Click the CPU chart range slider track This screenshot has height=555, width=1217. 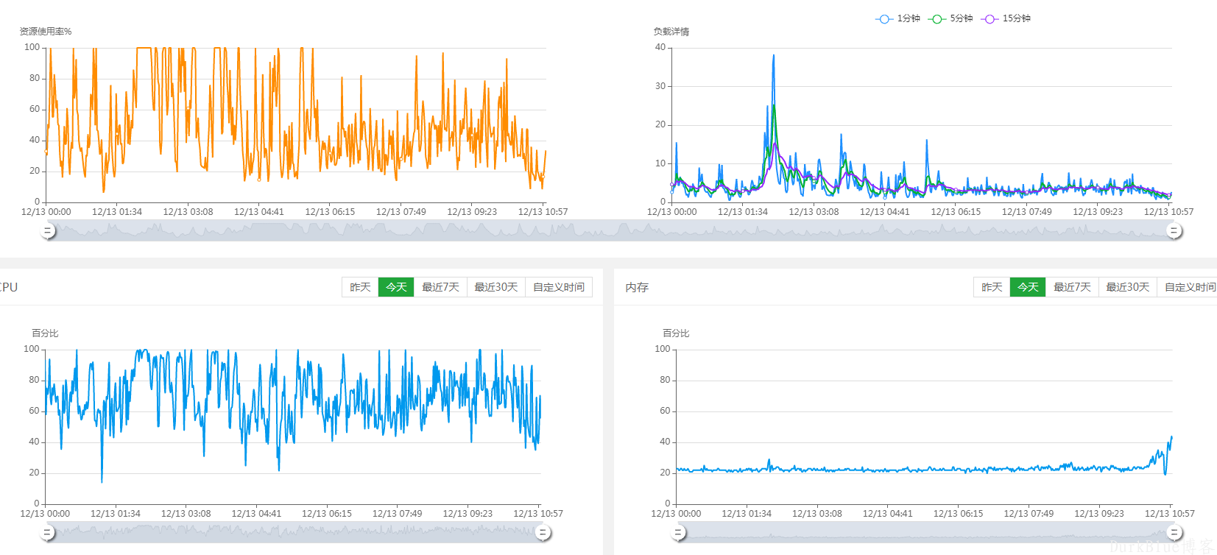(294, 532)
